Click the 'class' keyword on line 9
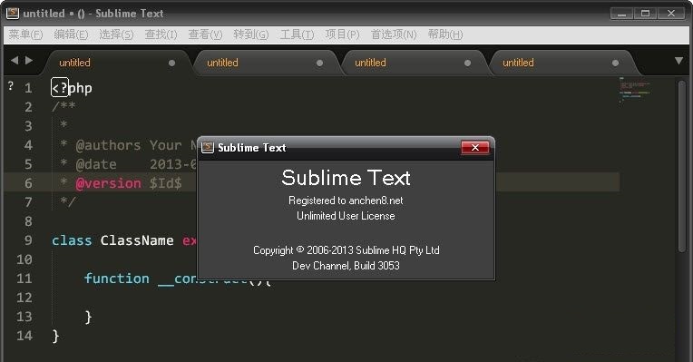 click(72, 240)
